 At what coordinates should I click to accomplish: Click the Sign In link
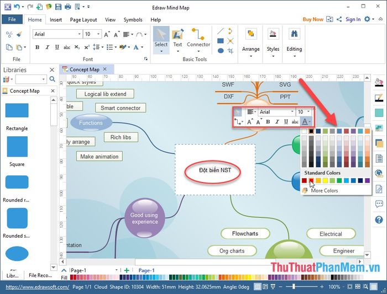353,19
